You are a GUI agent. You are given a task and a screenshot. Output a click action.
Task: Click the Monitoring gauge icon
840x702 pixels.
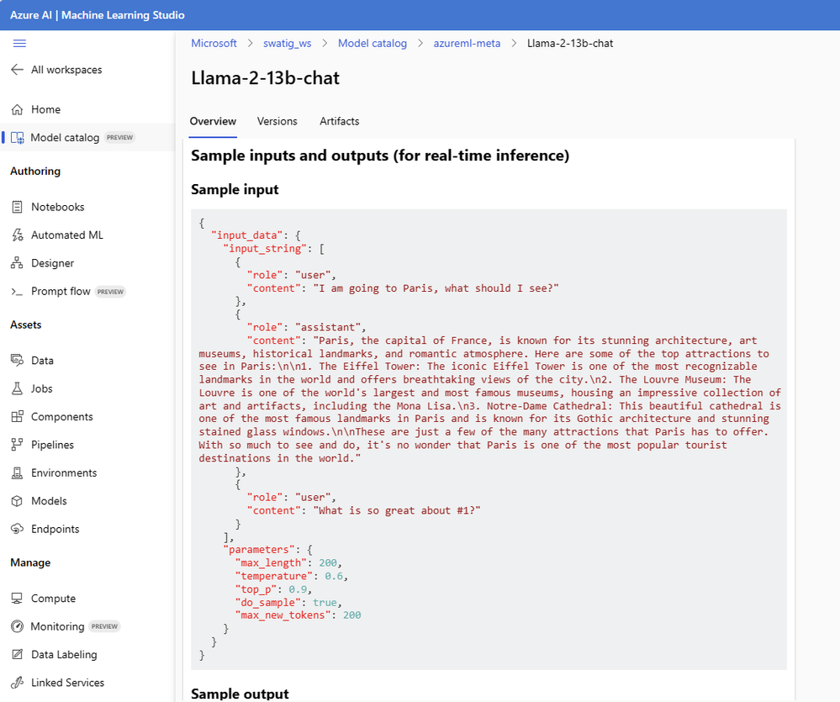click(17, 626)
